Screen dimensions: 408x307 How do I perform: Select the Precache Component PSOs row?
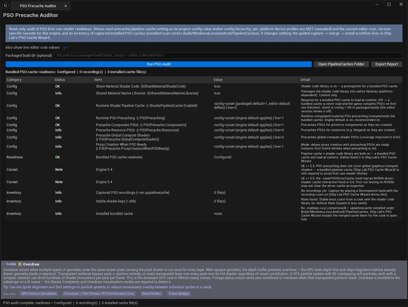pyautogui.click(x=204, y=125)
